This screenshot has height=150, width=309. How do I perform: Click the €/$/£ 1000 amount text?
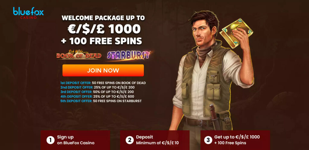pos(104,29)
